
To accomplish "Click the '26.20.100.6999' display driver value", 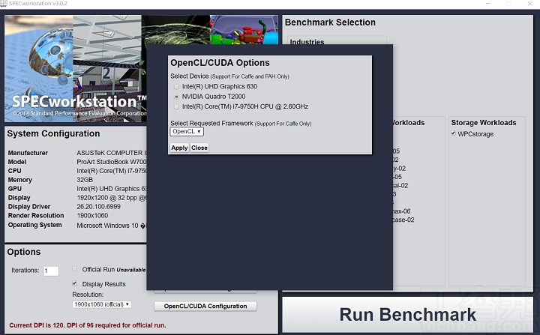I will tap(98, 207).
